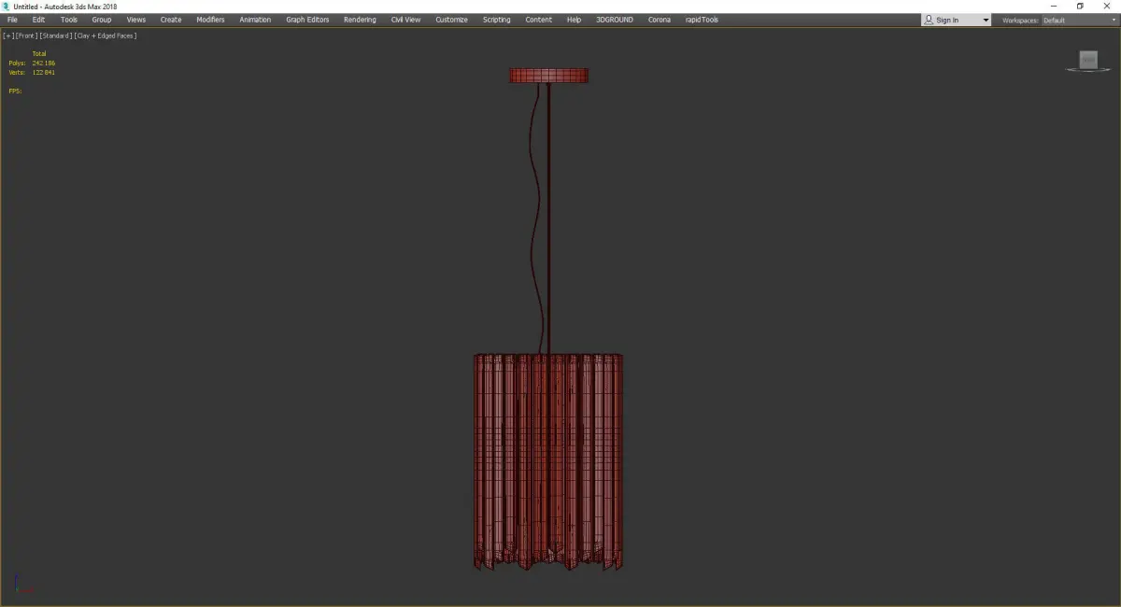Screen dimensions: 1121x607
Task: Open the Rendering menu
Action: [x=360, y=20]
